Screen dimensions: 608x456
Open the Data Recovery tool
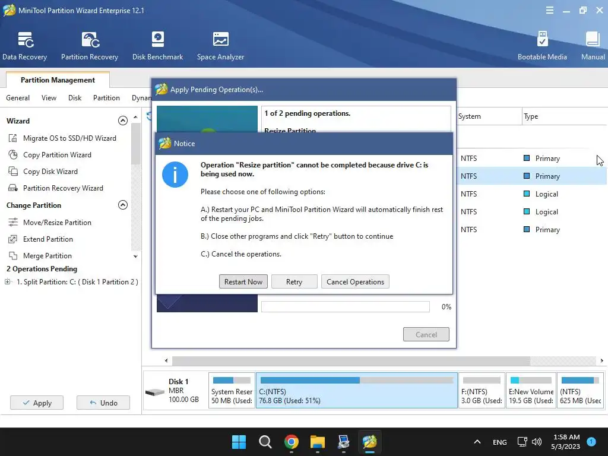(25, 46)
